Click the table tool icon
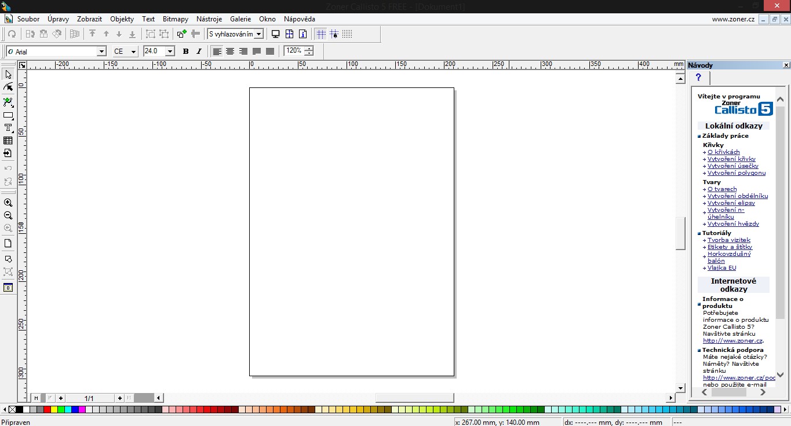Image resolution: width=791 pixels, height=426 pixels. pos(8,141)
